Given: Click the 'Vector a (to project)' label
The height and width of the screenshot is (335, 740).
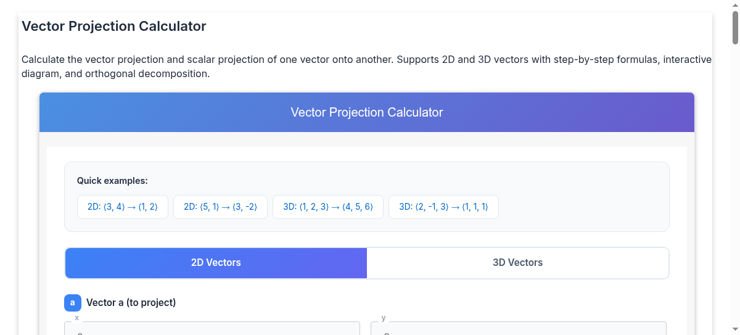Looking at the screenshot, I should (x=131, y=303).
